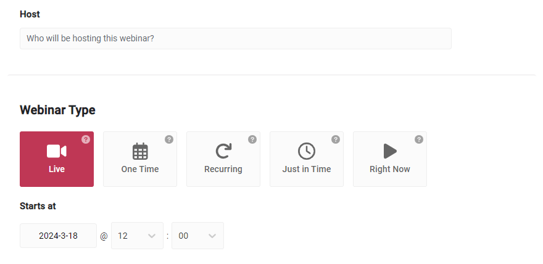Click the start date field 2024-3-18
The height and width of the screenshot is (264, 543).
point(58,236)
